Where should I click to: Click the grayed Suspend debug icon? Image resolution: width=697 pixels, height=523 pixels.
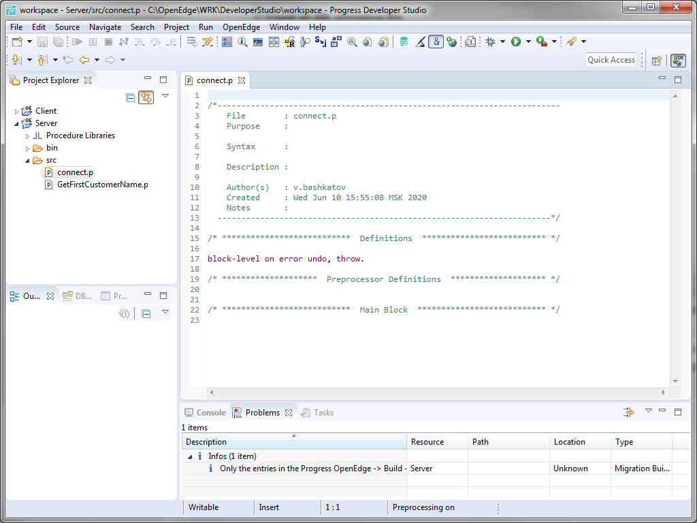[x=93, y=42]
